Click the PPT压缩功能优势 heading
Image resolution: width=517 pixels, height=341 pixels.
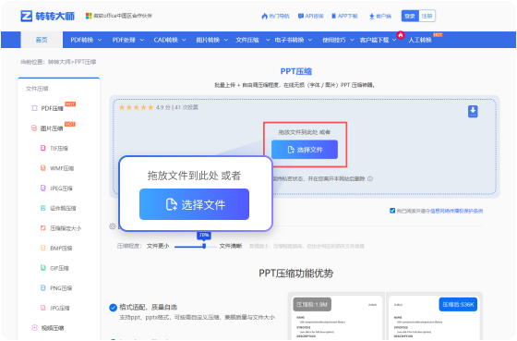tap(295, 274)
